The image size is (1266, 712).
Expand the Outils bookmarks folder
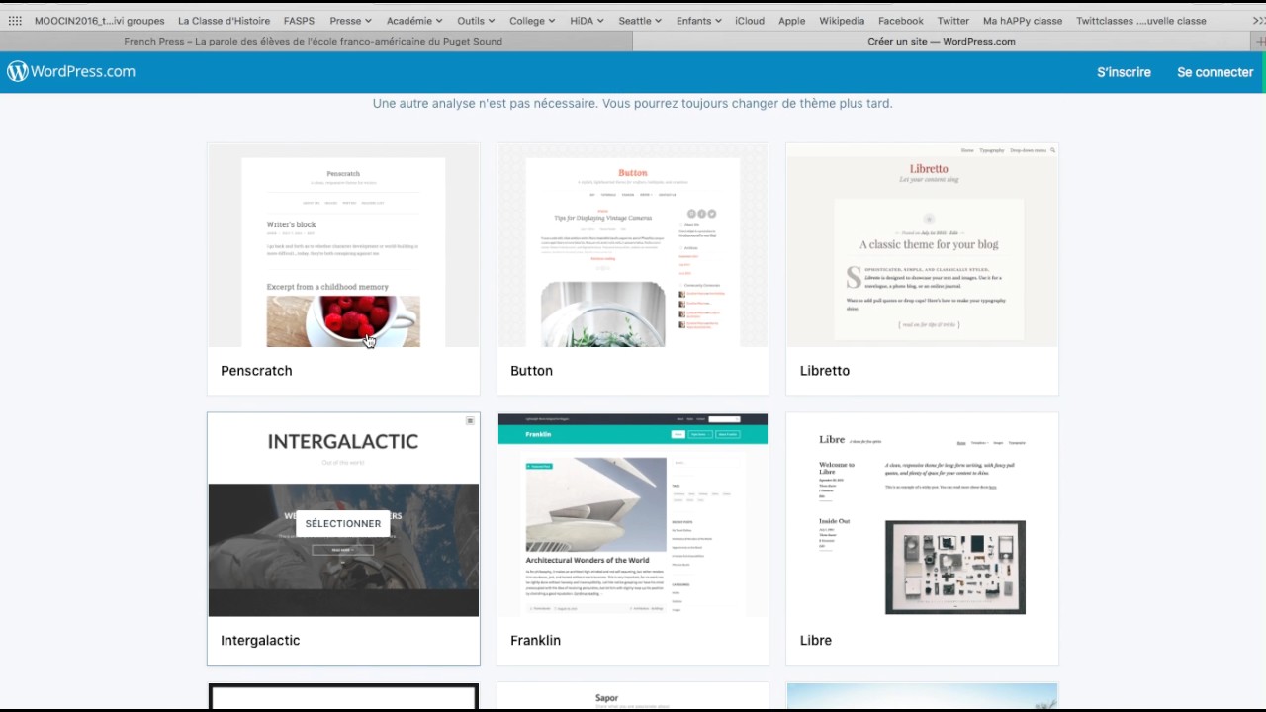point(477,21)
